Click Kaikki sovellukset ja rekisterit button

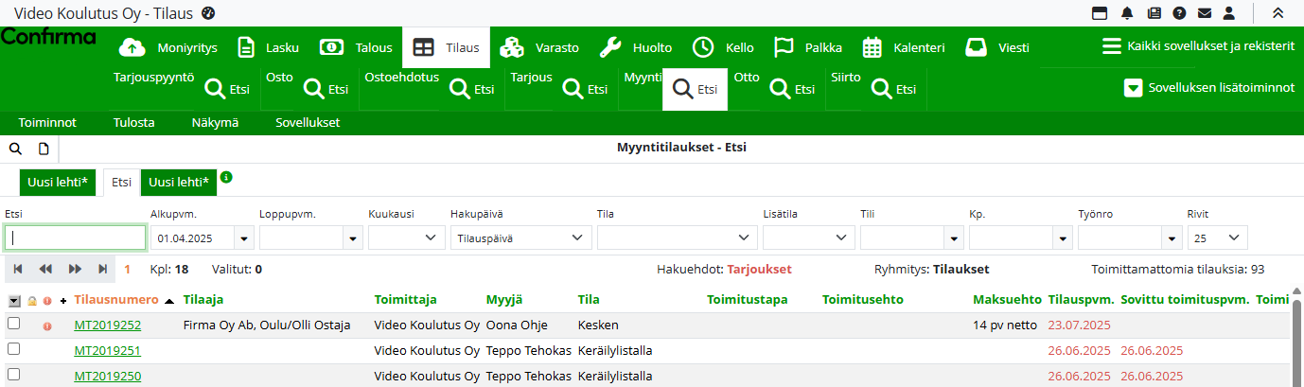[x=1198, y=46]
